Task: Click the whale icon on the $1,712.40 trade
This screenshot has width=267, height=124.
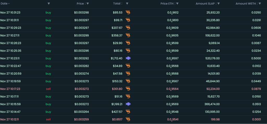Action: 128,58
